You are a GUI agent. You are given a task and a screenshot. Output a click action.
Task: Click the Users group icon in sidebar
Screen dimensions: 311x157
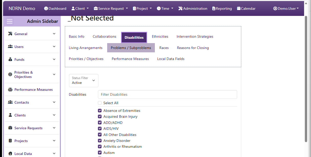coord(10,47)
